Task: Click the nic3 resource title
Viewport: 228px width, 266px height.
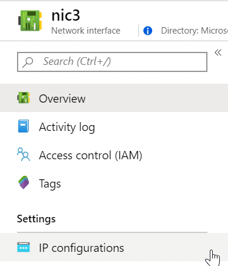Action: click(x=66, y=15)
